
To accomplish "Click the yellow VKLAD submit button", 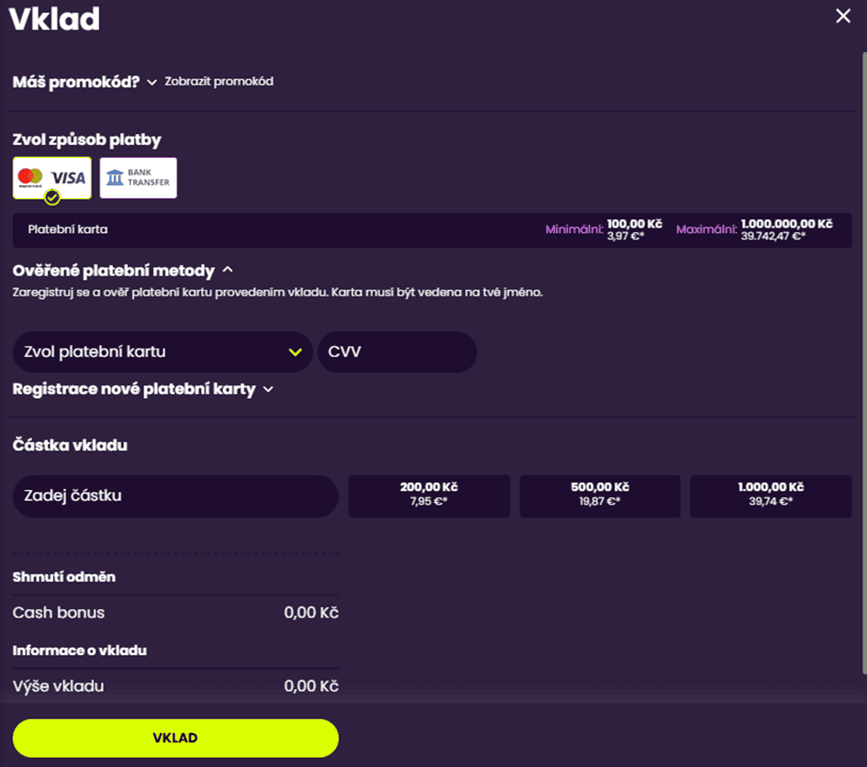I will pos(175,739).
